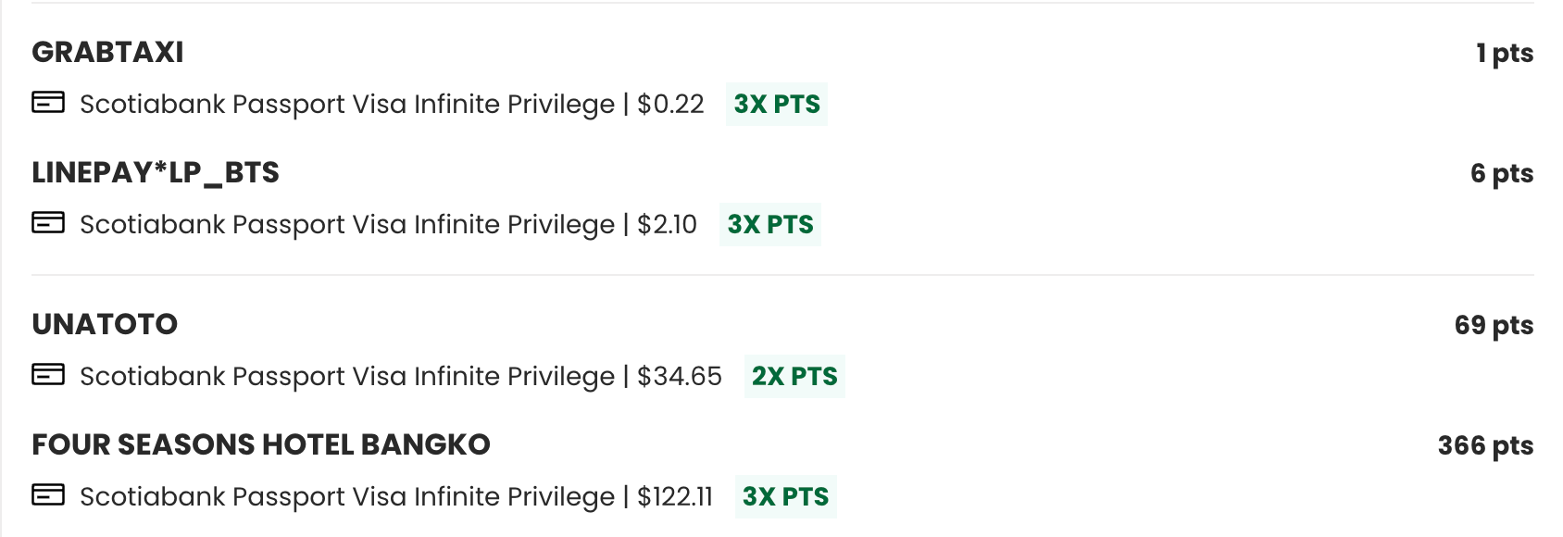Click the 3X PTS badge on Four Seasons row
This screenshot has width=1563, height=537.
click(x=784, y=496)
